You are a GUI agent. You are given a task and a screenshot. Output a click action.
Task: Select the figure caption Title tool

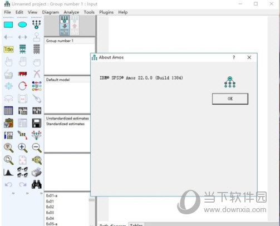[x=8, y=50]
